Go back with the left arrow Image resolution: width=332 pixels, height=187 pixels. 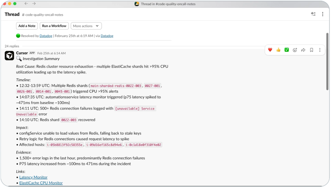point(26,4)
